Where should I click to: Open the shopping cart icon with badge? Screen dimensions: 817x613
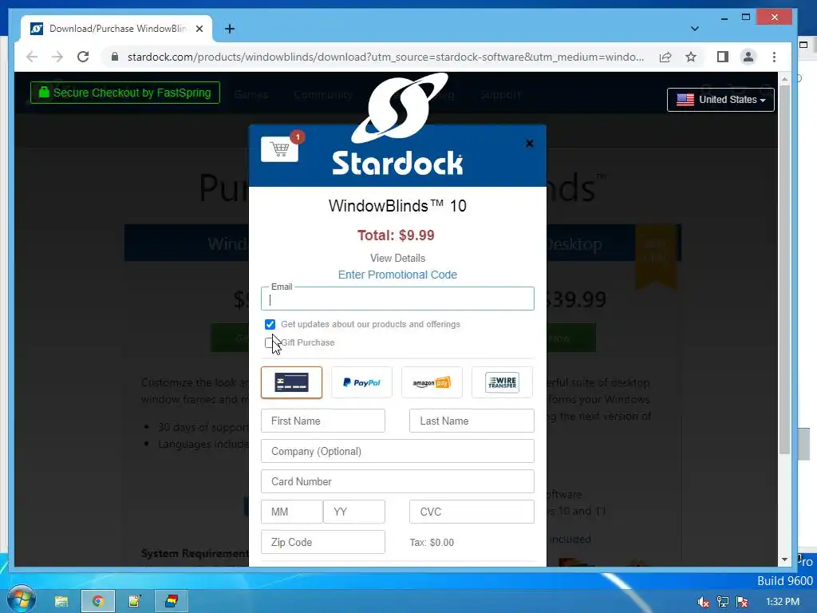280,149
